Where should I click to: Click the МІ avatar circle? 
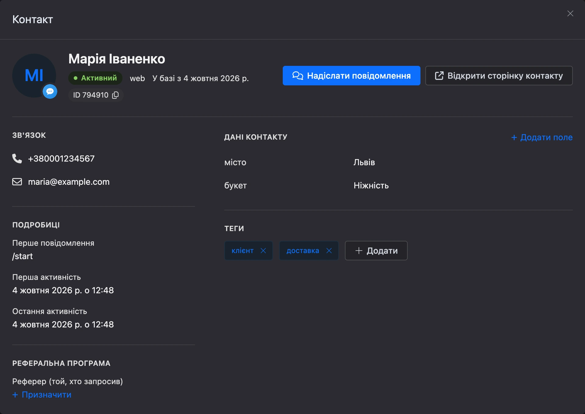34,76
